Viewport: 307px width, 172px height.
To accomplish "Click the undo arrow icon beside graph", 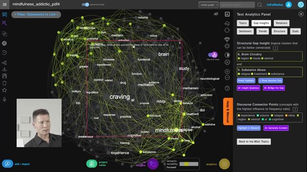I will pyautogui.click(x=227, y=23).
